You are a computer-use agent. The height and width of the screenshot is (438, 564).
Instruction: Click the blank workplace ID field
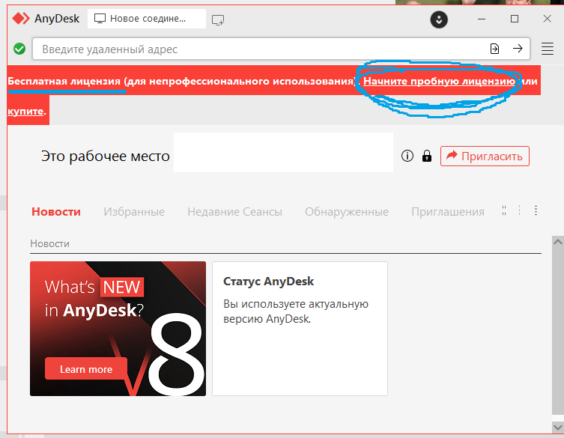(283, 153)
